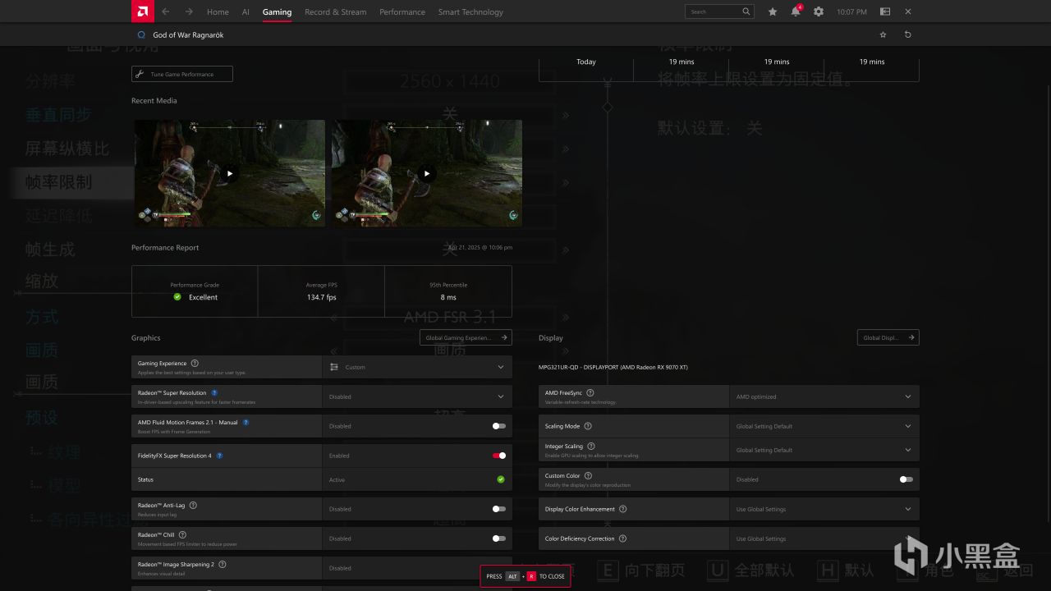Select 帧生成 in the game menu
This screenshot has width=1051, height=591.
point(50,249)
